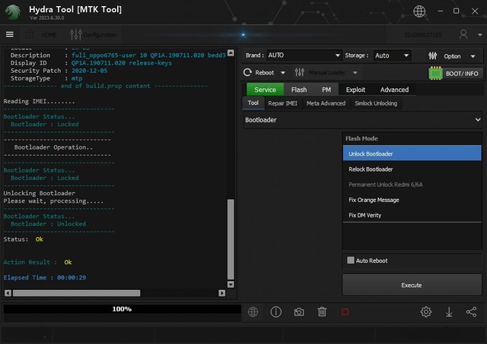The height and width of the screenshot is (344, 487).
Task: Click the 'Elapsed Time : 00:00:29' line
Action: point(45,277)
